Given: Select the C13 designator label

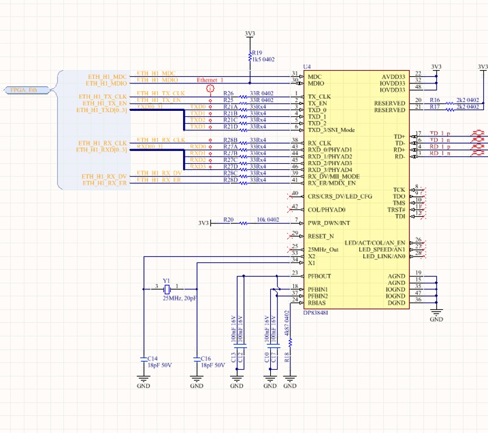Looking at the screenshot, I should point(234,357).
